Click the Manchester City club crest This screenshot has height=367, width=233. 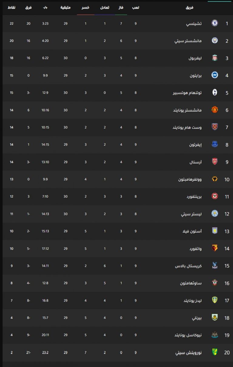214,41
